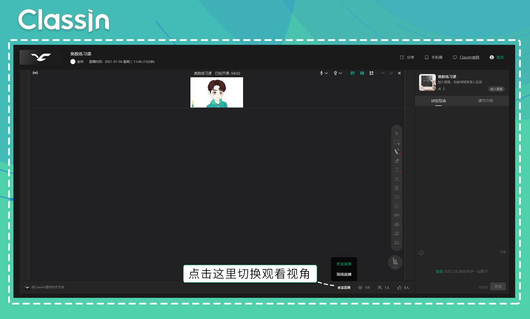Pick the eraser tool

coord(397,161)
